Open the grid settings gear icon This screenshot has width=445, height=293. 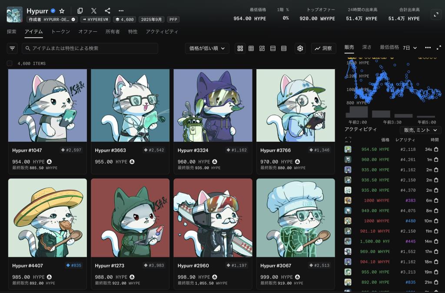pos(300,48)
